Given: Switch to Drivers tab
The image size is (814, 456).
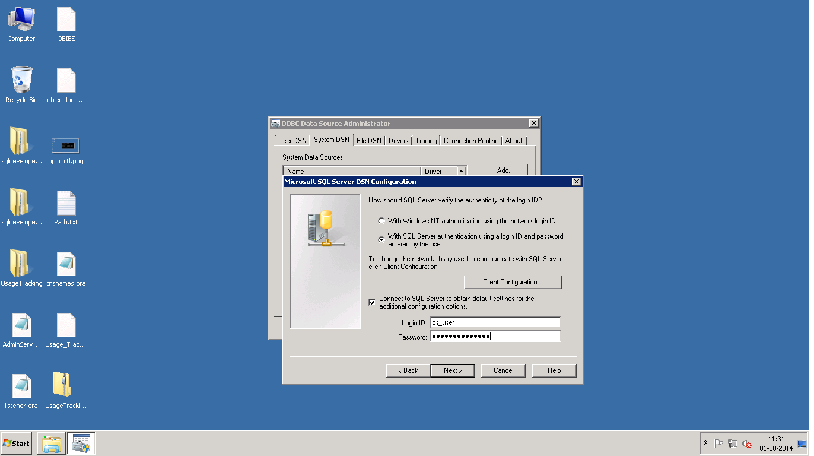Looking at the screenshot, I should 399,141.
